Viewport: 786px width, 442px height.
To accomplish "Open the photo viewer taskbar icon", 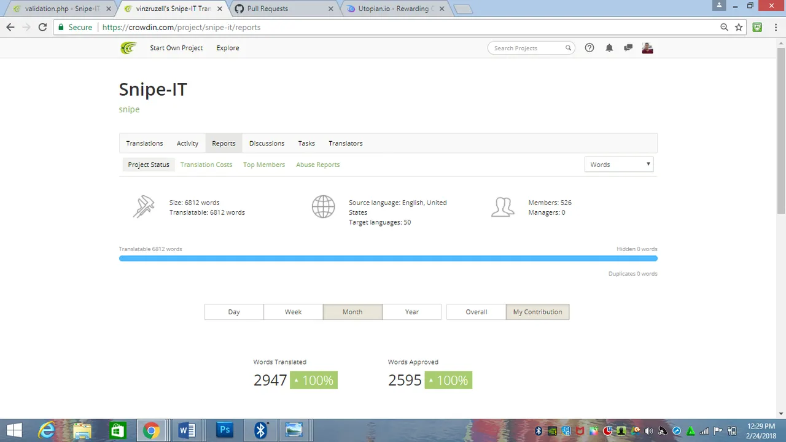I will (x=294, y=430).
